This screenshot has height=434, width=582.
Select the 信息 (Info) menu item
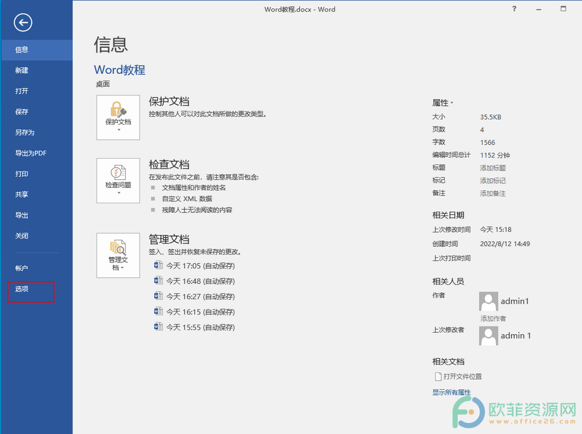point(37,50)
